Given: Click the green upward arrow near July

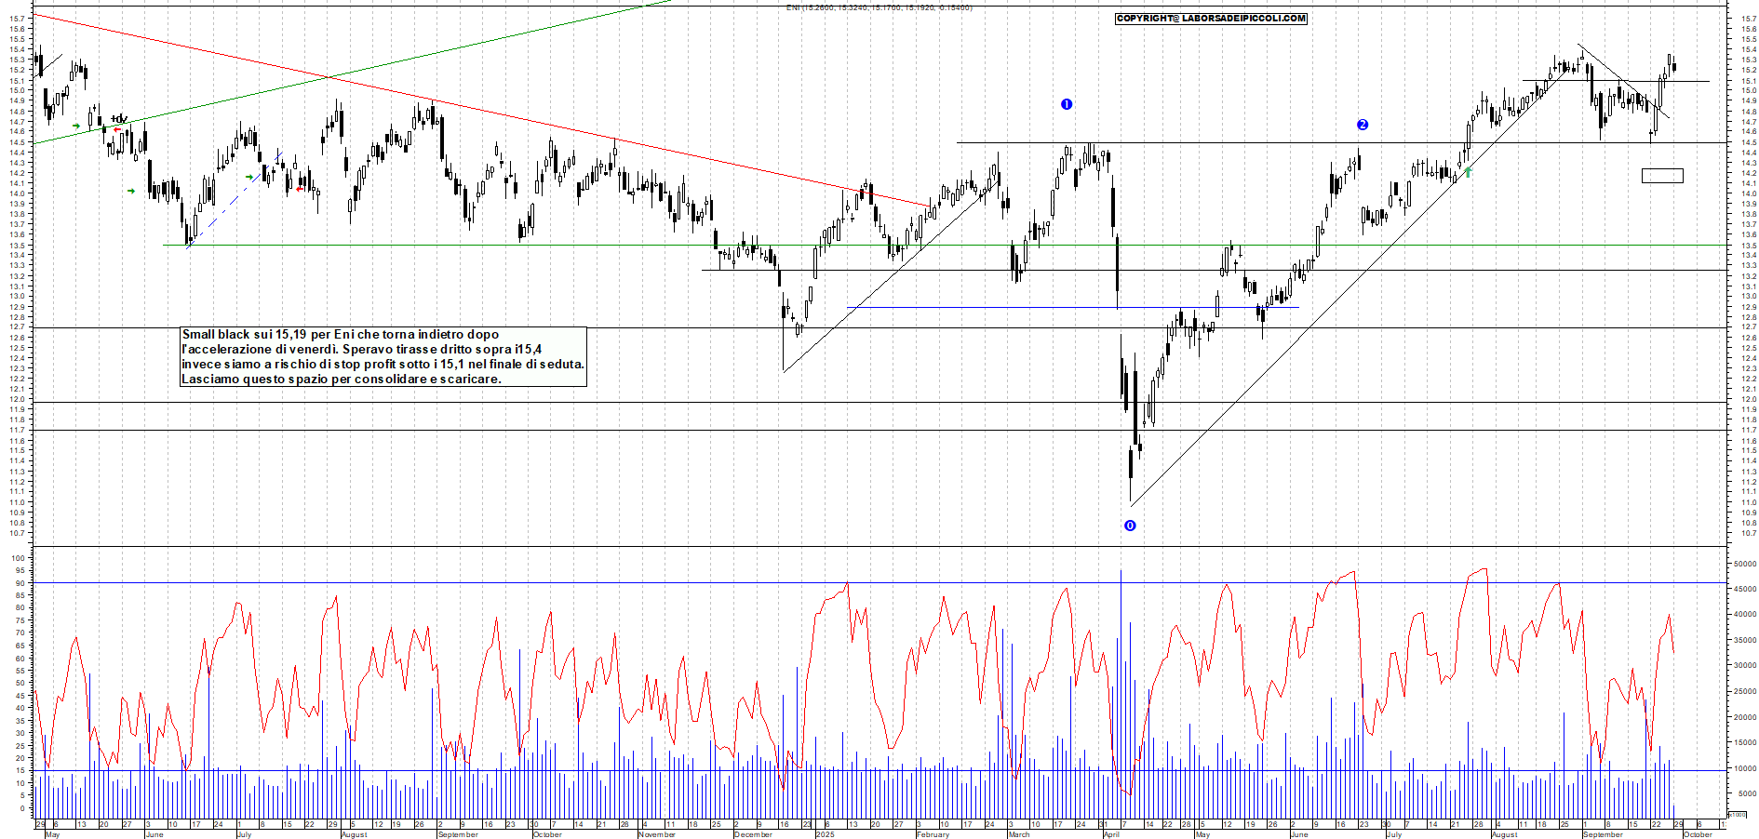Looking at the screenshot, I should coord(1468,172).
